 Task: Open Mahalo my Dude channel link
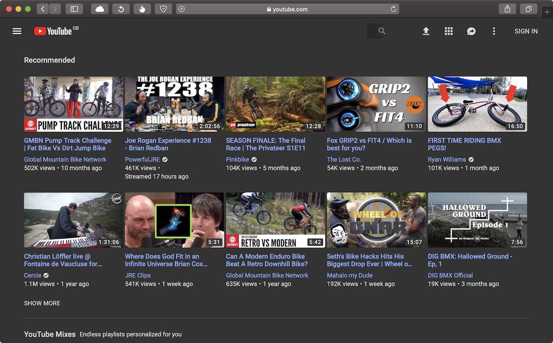(x=350, y=275)
